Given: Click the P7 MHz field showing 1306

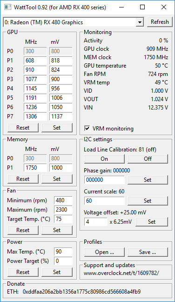Looking at the screenshot, I should (x=35, y=117).
